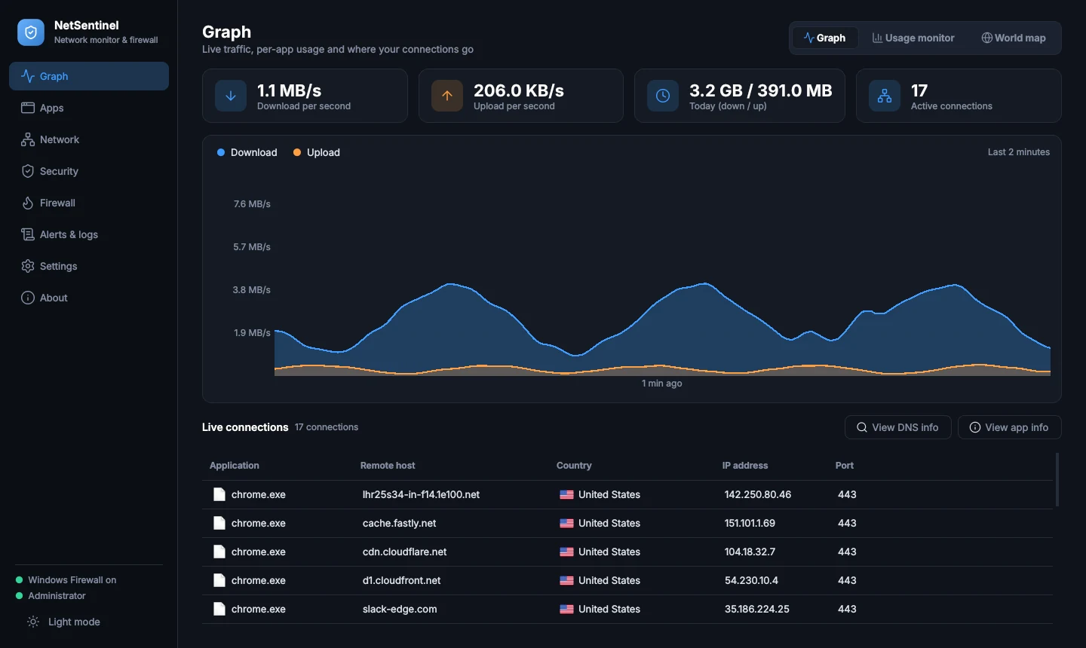This screenshot has height=648, width=1086.
Task: Click the clock icon on the Today usage card
Action: pos(663,96)
